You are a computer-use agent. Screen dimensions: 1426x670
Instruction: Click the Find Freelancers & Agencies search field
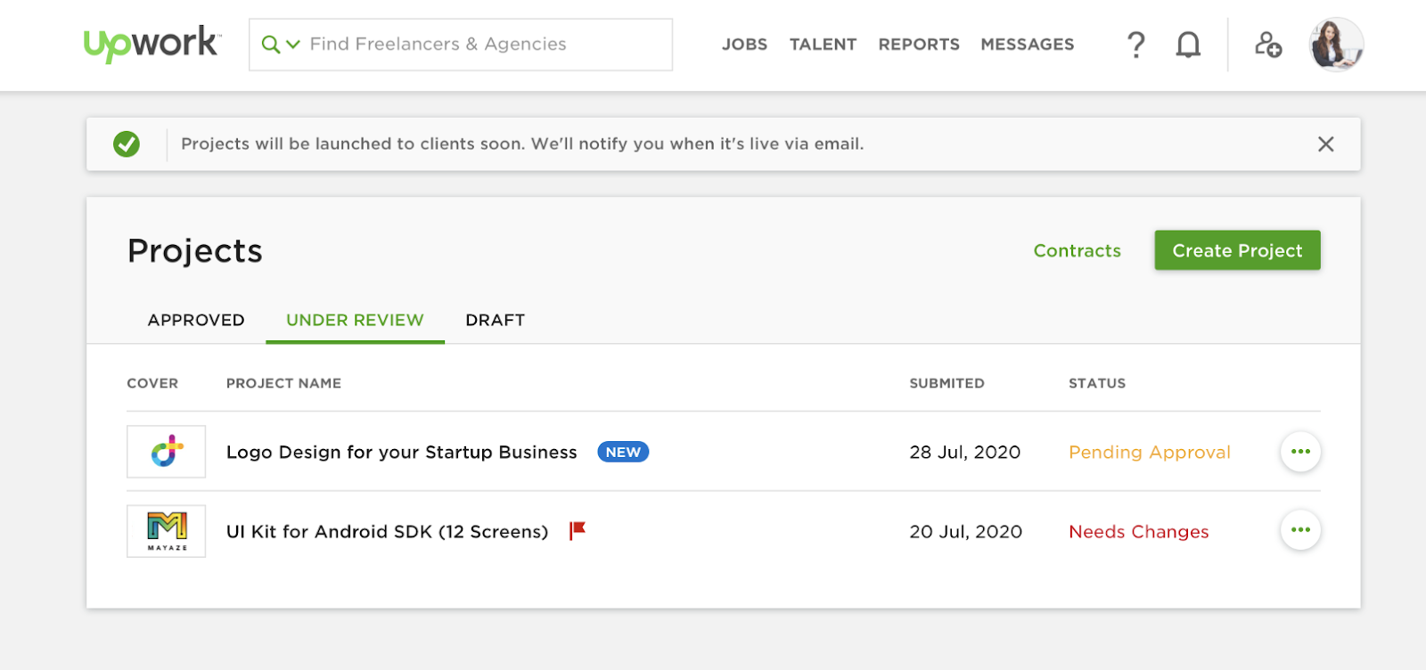pyautogui.click(x=481, y=45)
